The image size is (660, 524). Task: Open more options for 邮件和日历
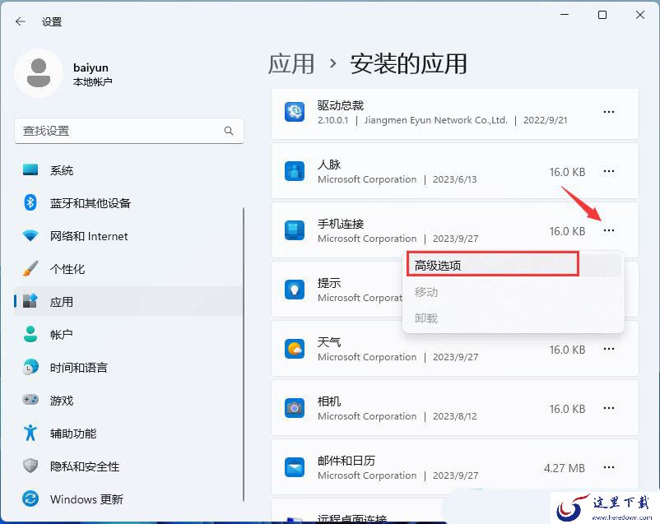[609, 467]
